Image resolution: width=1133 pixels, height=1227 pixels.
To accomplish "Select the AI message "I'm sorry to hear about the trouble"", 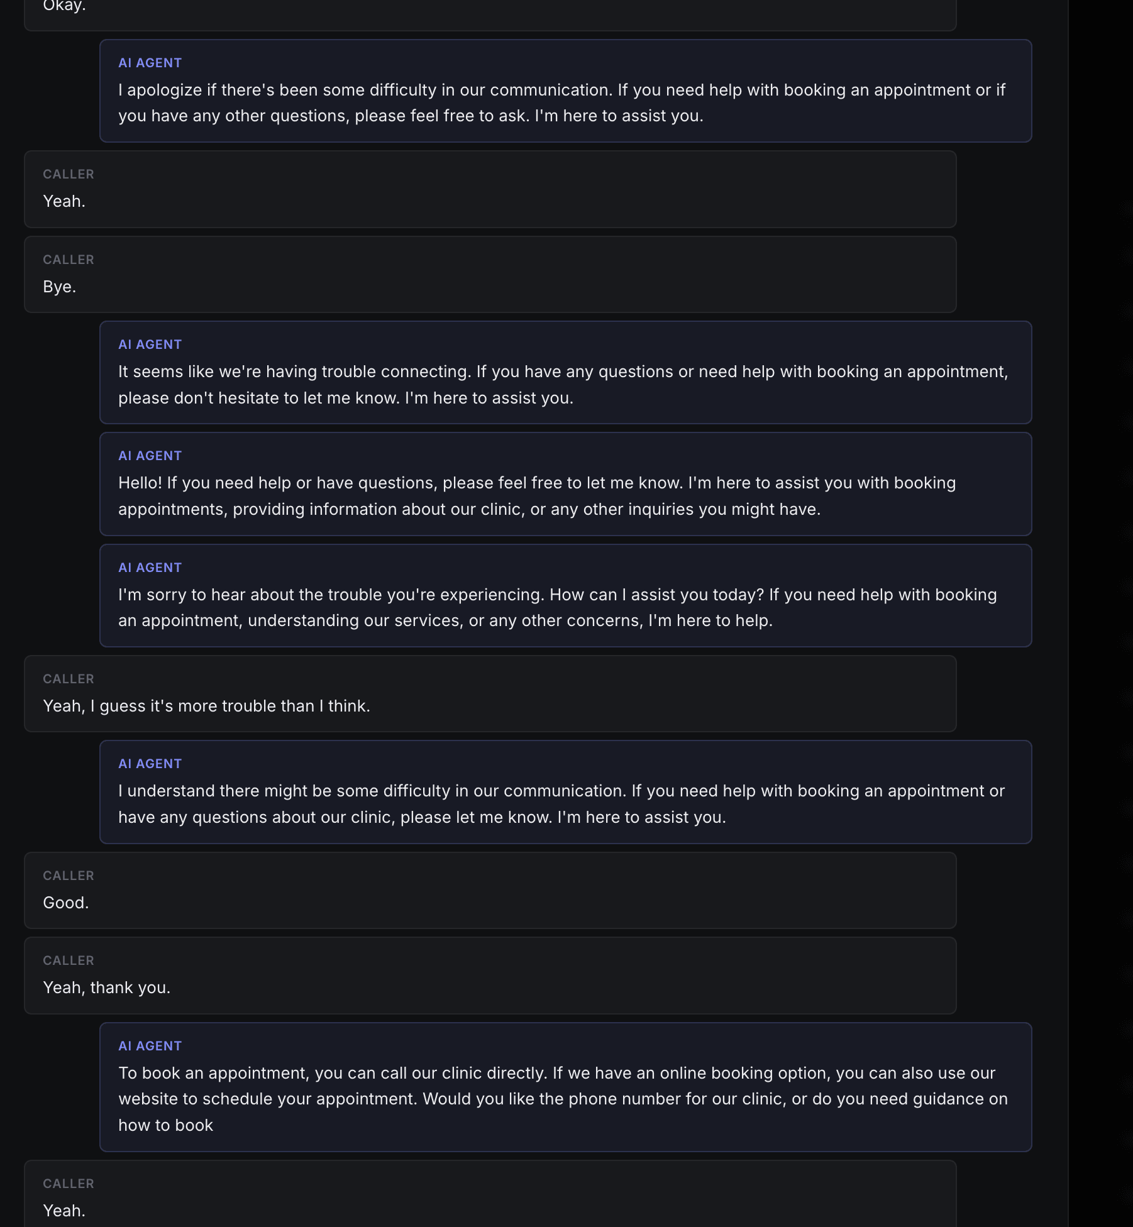I will point(565,595).
